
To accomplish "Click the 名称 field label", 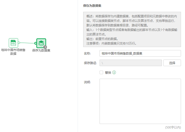I will [87, 53].
